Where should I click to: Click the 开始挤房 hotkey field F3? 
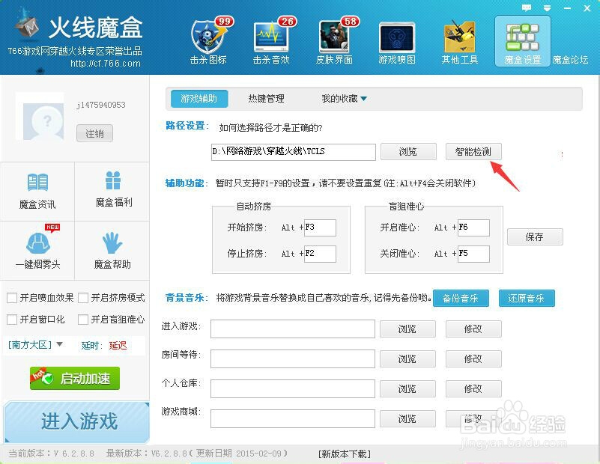point(320,228)
